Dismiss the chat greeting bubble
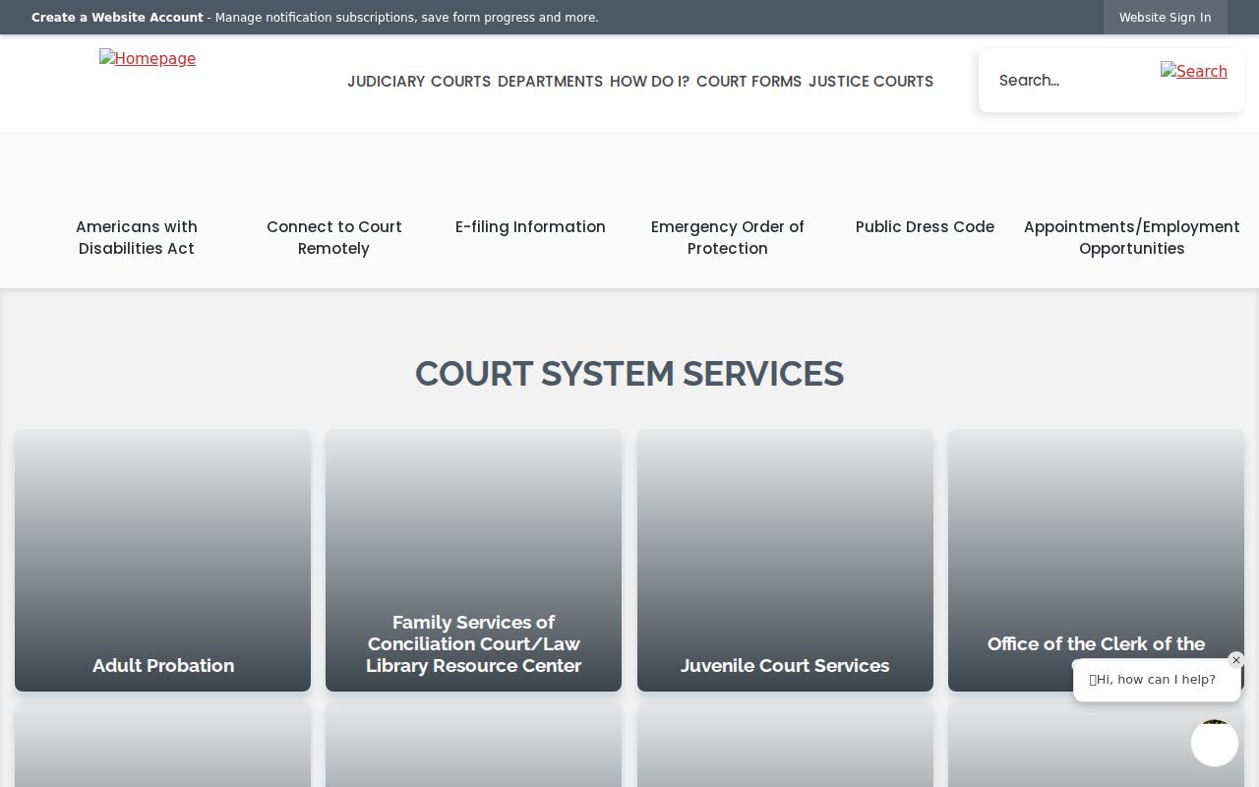 pyautogui.click(x=1236, y=660)
